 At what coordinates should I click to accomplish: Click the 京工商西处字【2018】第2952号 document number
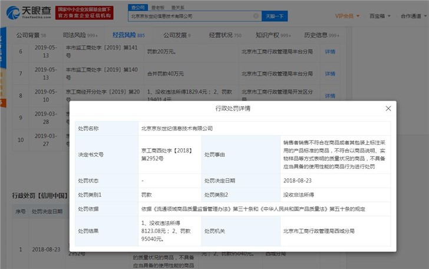pos(167,154)
